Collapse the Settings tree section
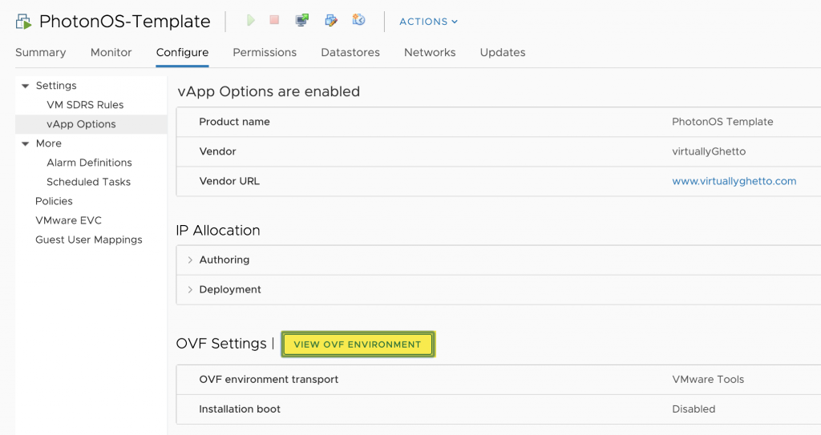 (x=25, y=86)
